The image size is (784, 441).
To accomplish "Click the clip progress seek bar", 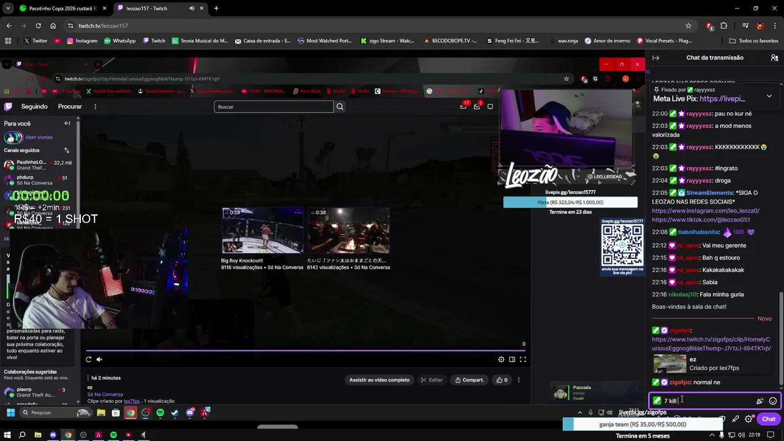I will click(305, 351).
